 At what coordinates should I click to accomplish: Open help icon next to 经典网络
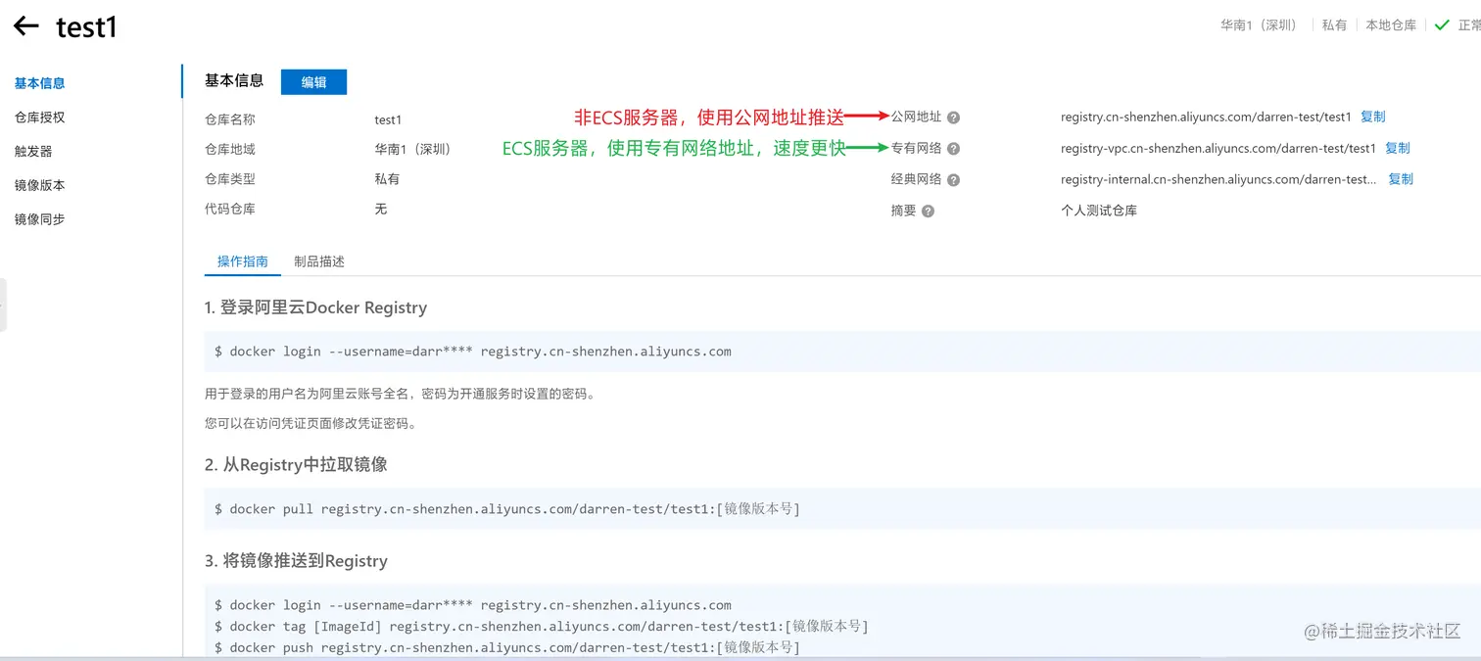coord(953,180)
